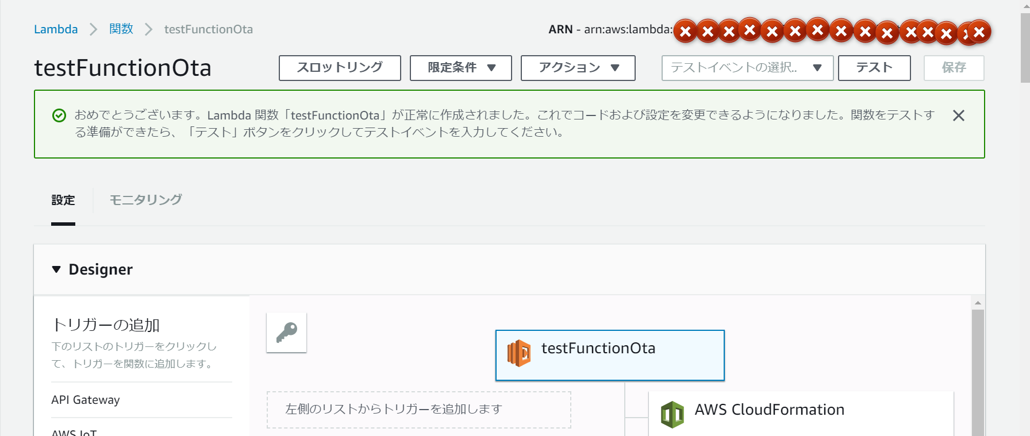Click the AWS CloudFormation service icon
1030x436 pixels.
[672, 414]
